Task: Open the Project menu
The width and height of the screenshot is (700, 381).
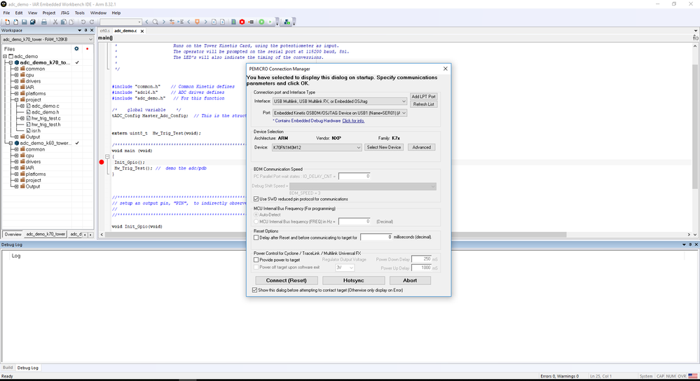Action: [48, 13]
